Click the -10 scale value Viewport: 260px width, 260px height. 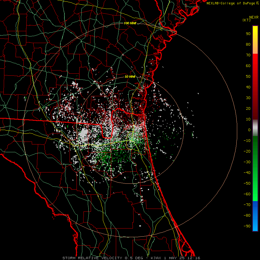pos(247,141)
